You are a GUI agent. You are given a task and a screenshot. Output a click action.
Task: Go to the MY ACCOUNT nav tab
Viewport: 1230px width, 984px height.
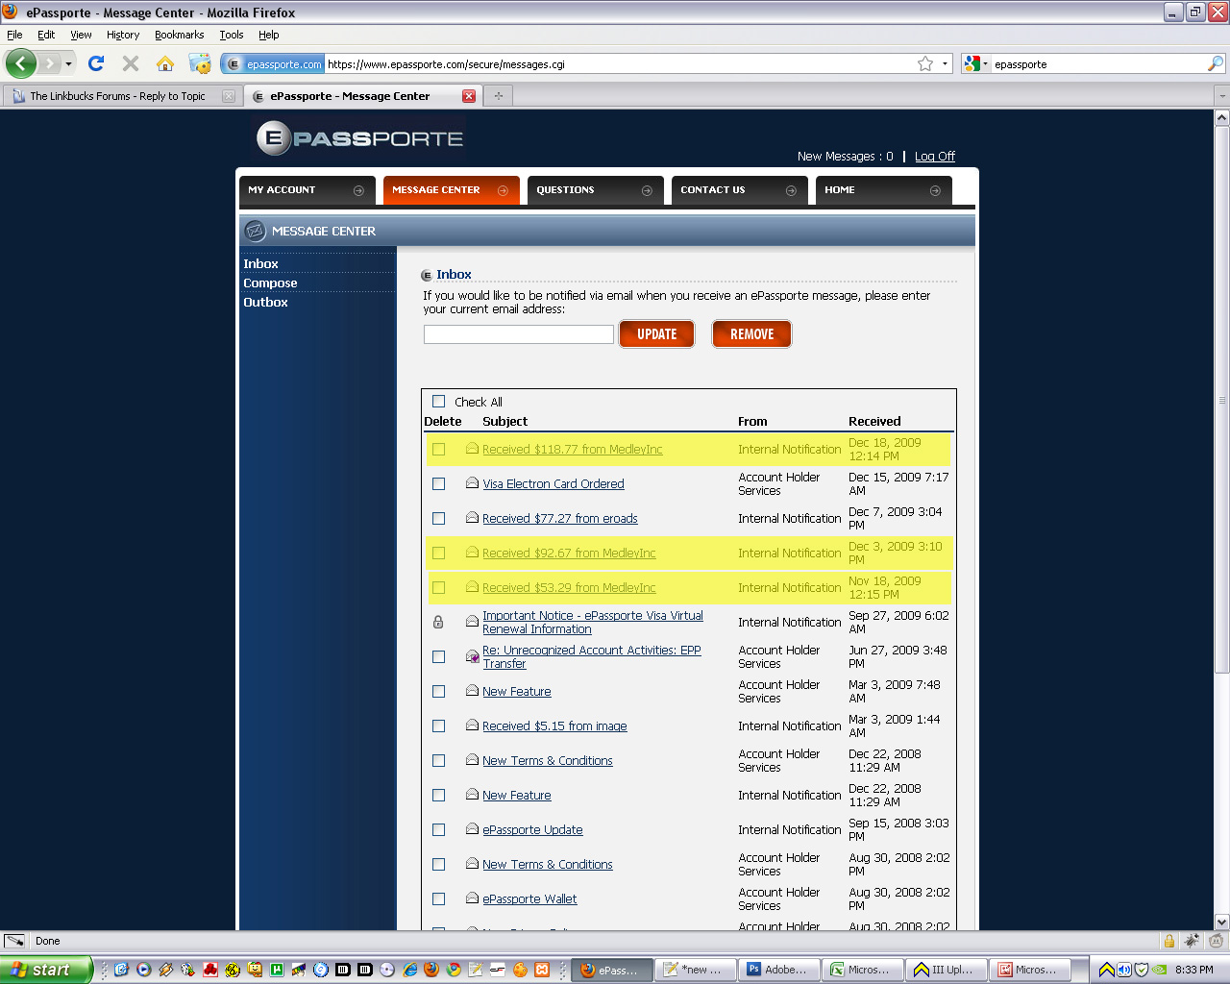307,190
